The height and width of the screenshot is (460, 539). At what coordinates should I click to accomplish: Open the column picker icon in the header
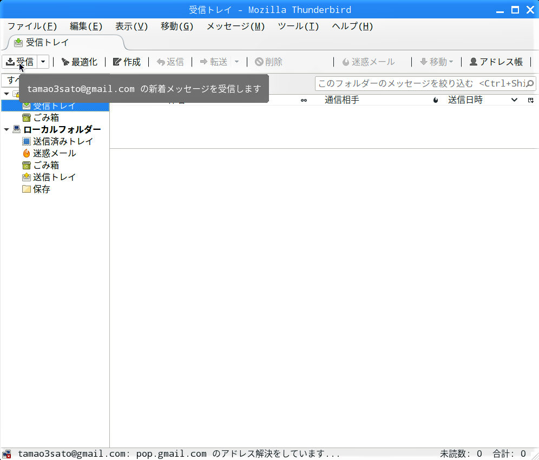tap(531, 100)
